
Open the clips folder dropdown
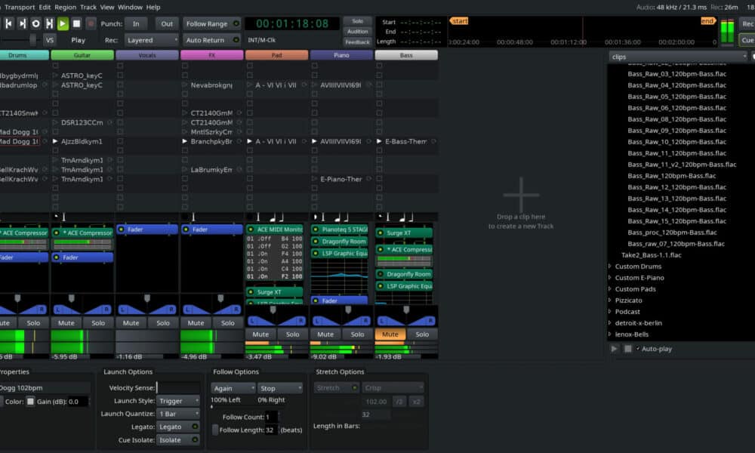pyautogui.click(x=679, y=57)
